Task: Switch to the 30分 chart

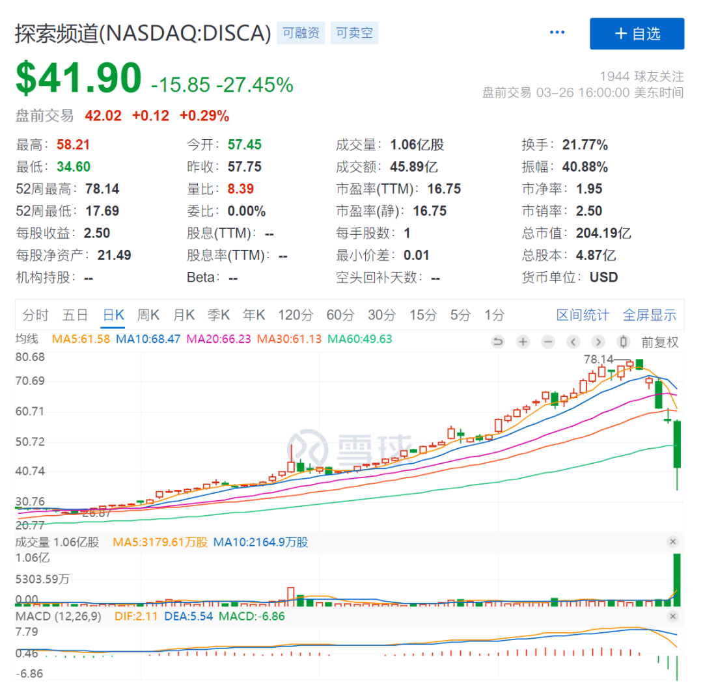Action: (x=381, y=315)
